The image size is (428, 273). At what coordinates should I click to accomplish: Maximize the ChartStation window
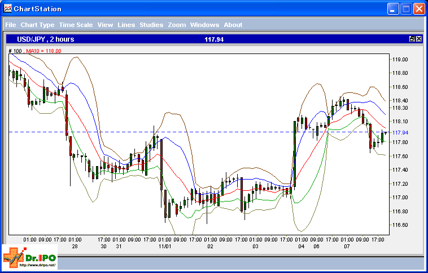[406, 9]
